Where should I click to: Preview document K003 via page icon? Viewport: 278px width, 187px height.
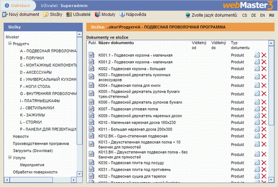point(257,77)
